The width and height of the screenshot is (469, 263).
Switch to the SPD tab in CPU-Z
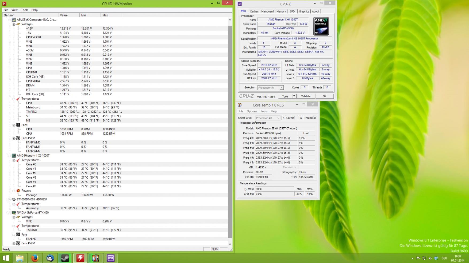[x=292, y=11]
